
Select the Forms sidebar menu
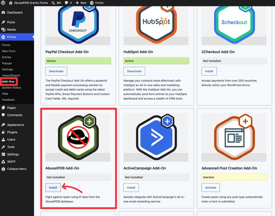[x=17, y=37]
